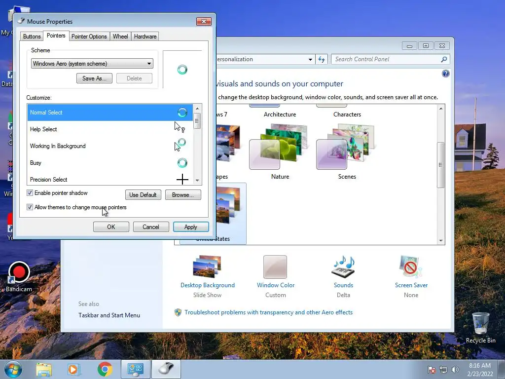Click the Apply button
The width and height of the screenshot is (505, 379).
pyautogui.click(x=191, y=227)
